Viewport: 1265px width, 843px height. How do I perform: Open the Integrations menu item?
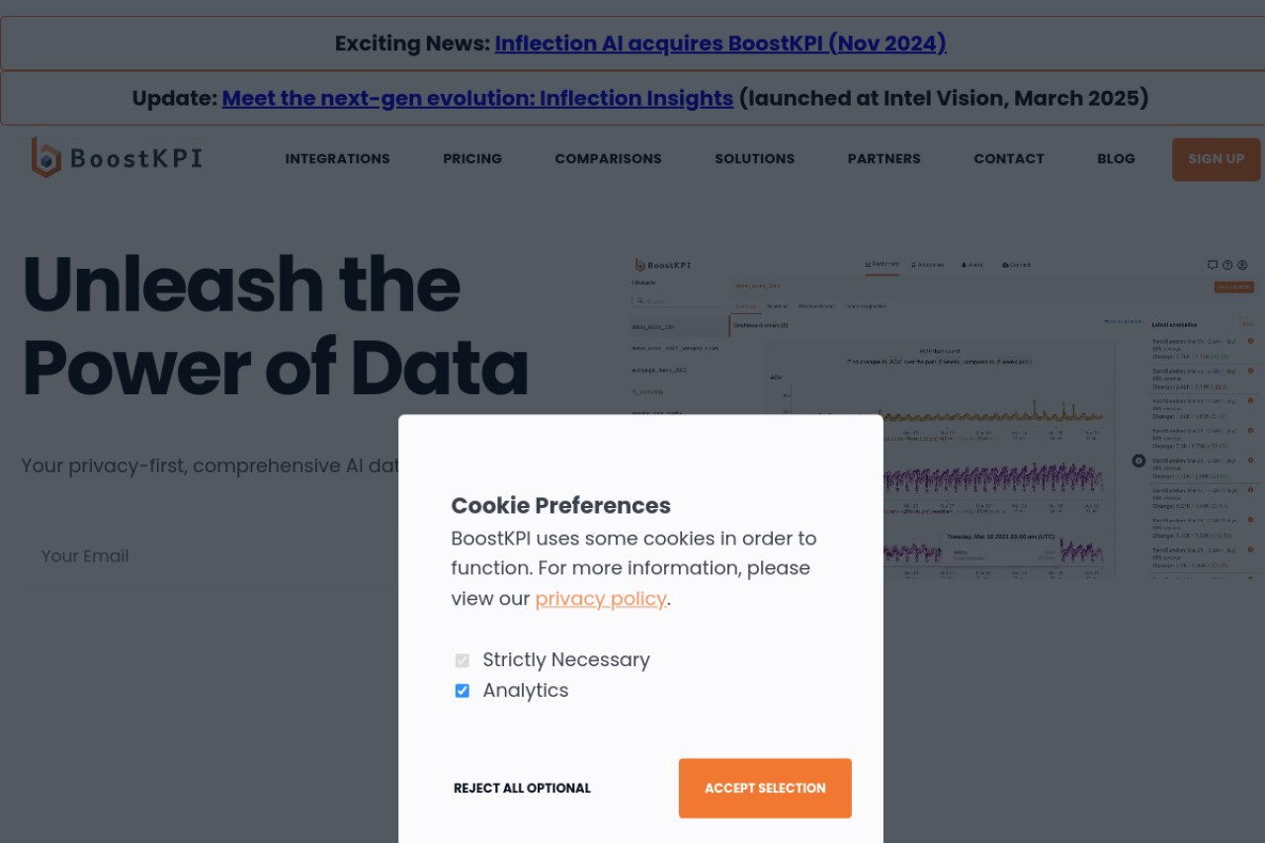click(x=337, y=159)
